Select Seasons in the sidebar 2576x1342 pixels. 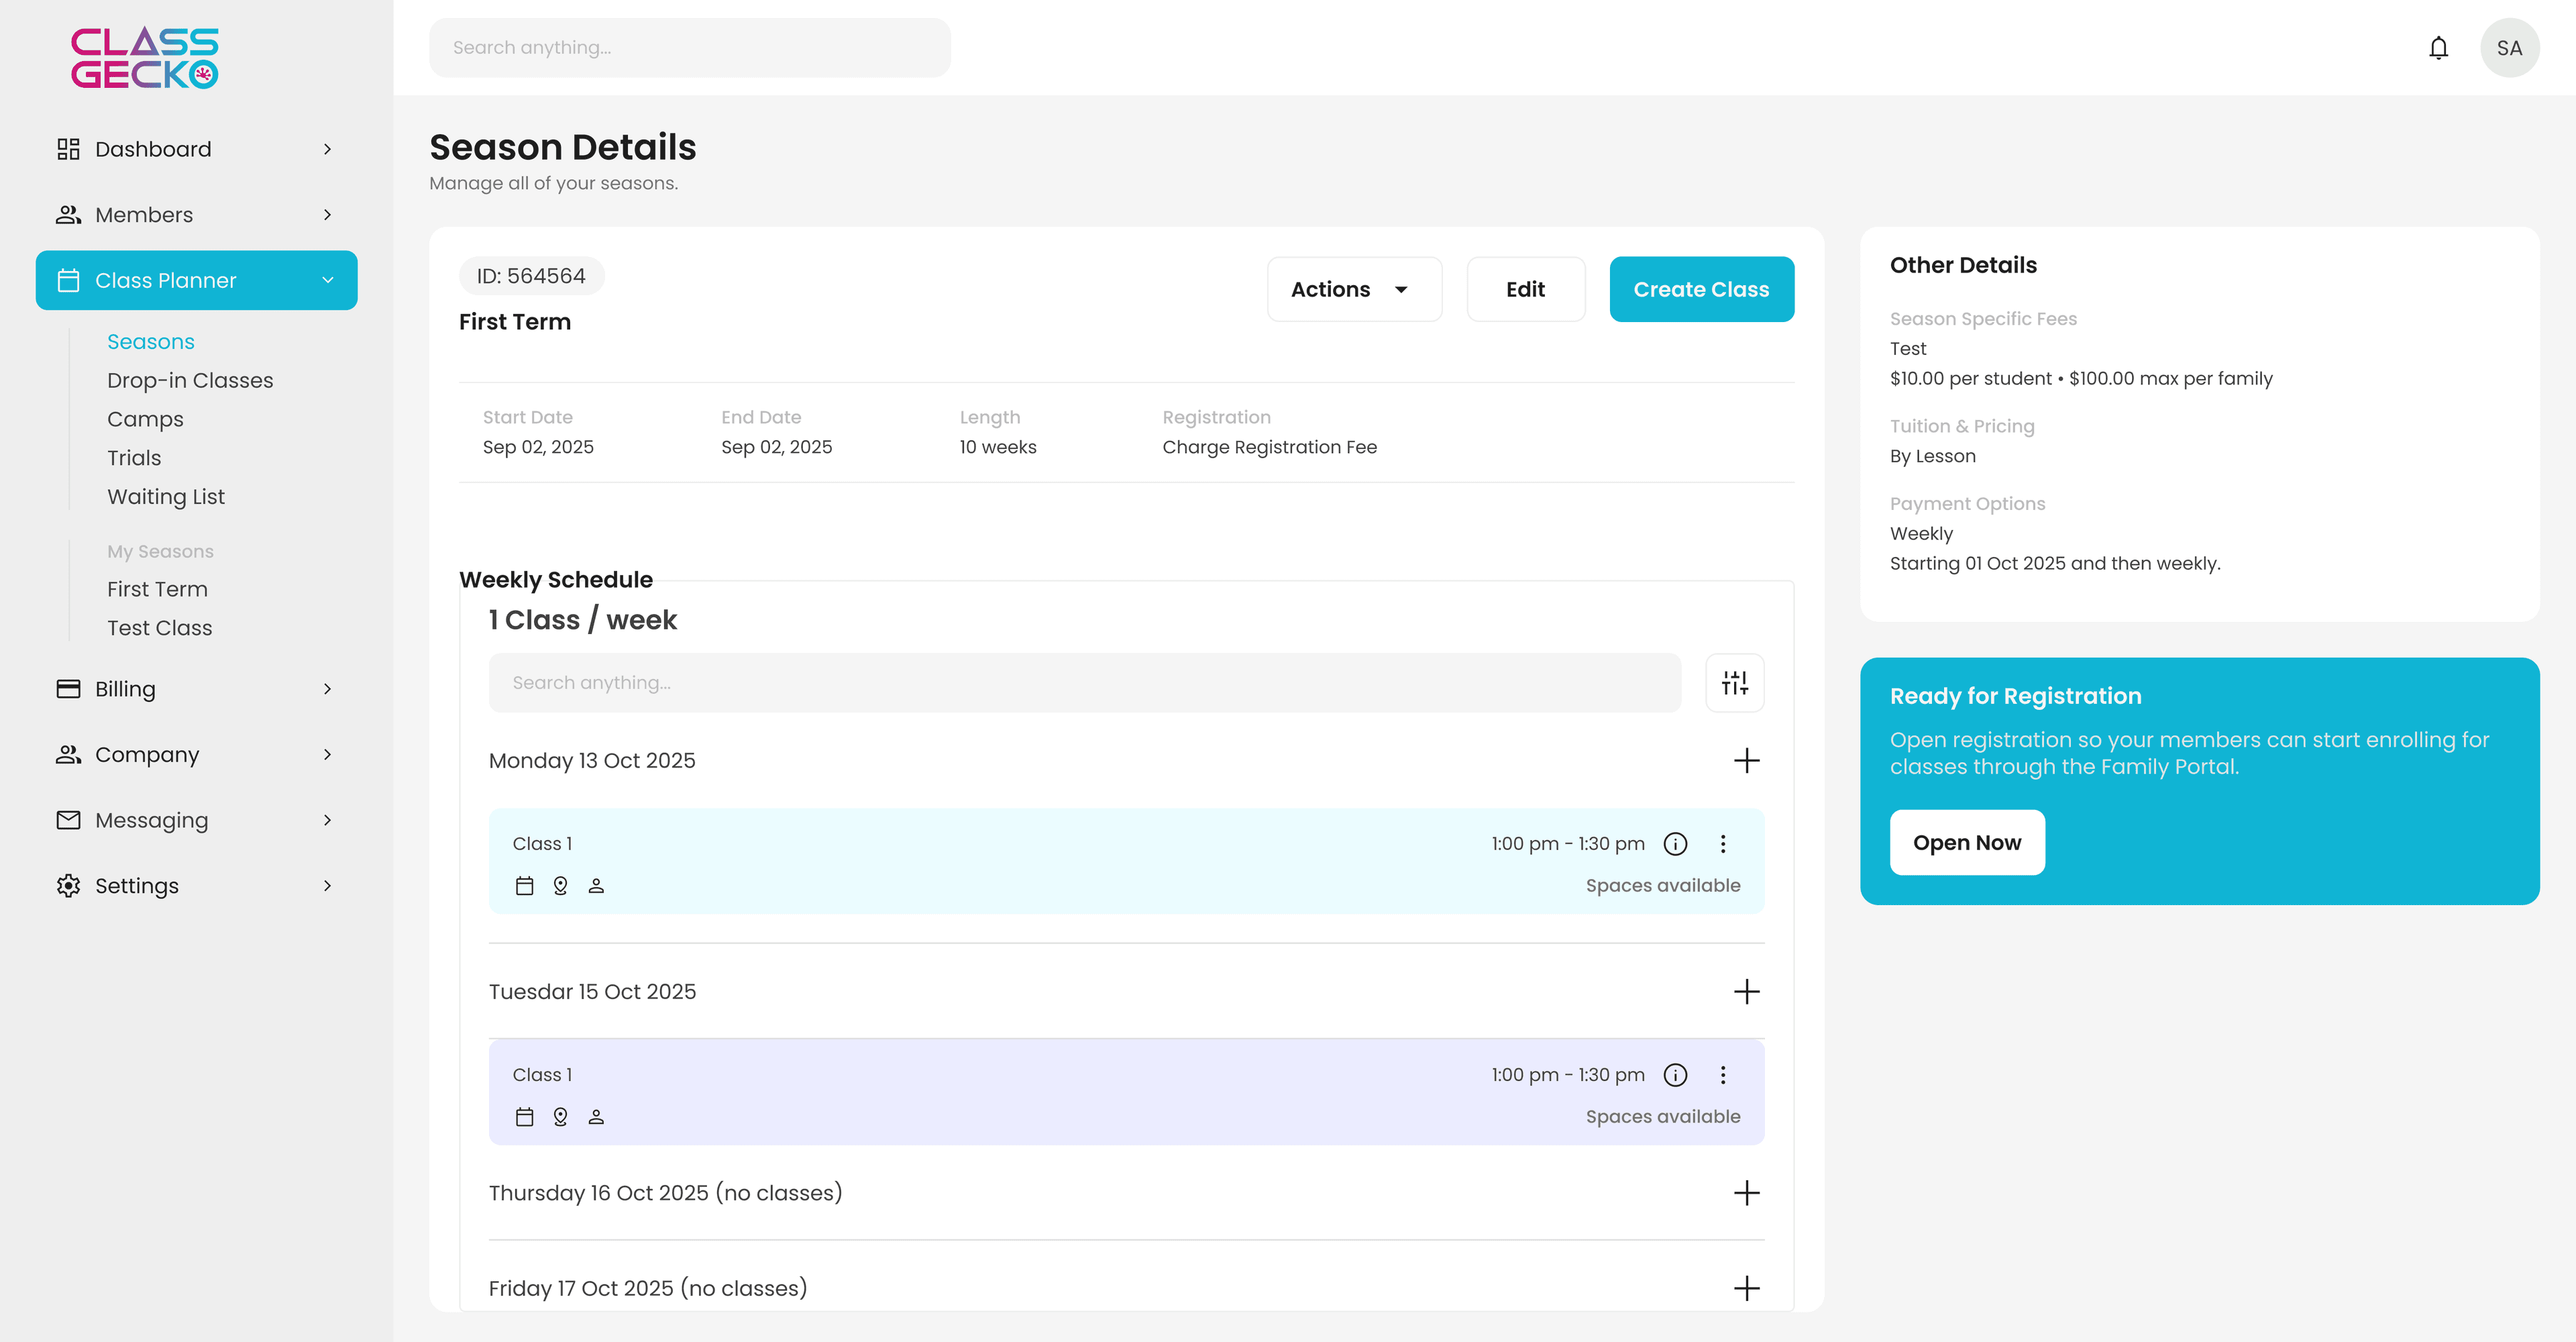[x=151, y=341]
